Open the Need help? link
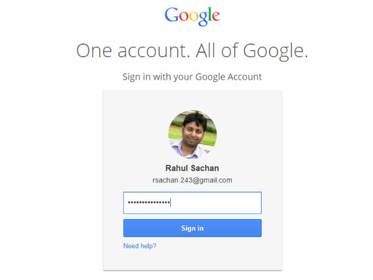 pyautogui.click(x=140, y=246)
